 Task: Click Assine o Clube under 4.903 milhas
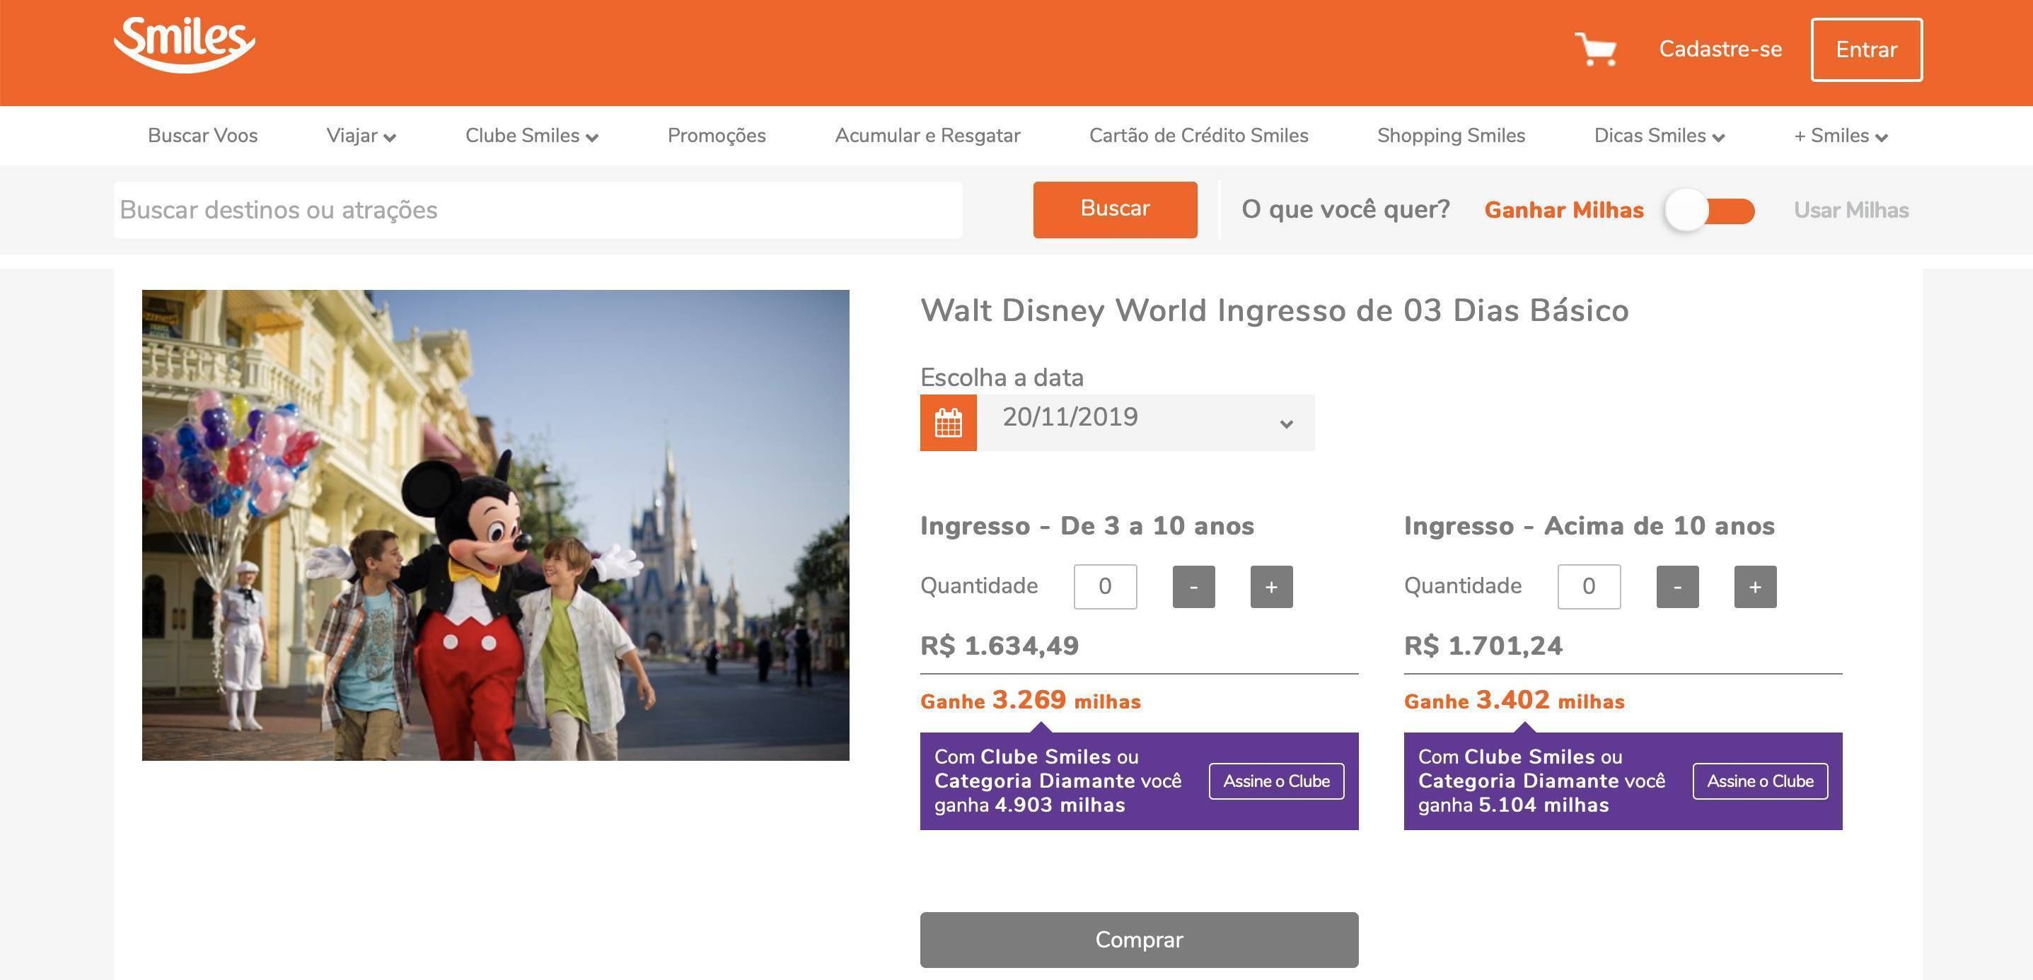pos(1276,781)
